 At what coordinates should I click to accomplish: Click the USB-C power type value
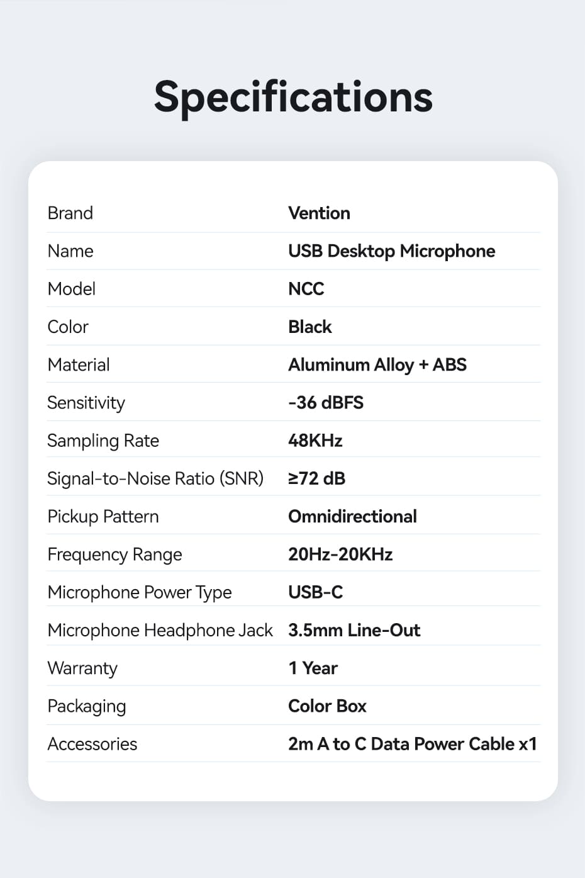pos(316,592)
